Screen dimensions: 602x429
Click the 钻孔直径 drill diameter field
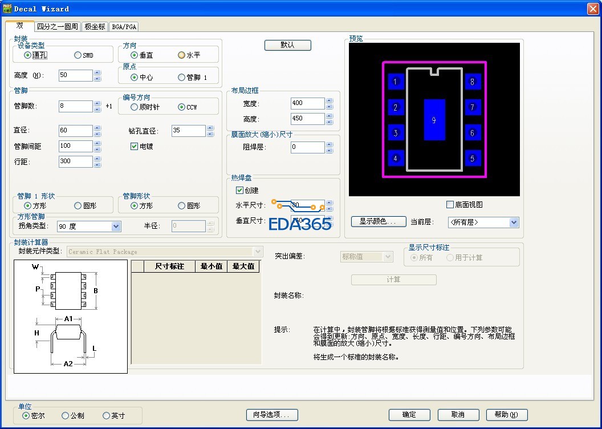pos(188,131)
